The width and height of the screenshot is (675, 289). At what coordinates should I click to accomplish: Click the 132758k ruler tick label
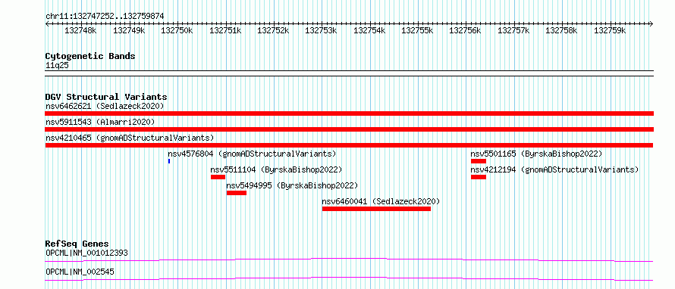tap(561, 30)
